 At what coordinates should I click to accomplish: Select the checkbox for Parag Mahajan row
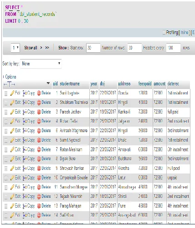tap(6, 206)
